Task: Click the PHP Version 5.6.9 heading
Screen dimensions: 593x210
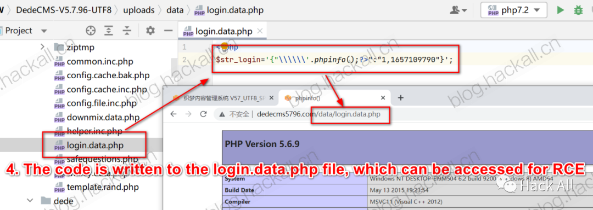Action: tap(262, 144)
